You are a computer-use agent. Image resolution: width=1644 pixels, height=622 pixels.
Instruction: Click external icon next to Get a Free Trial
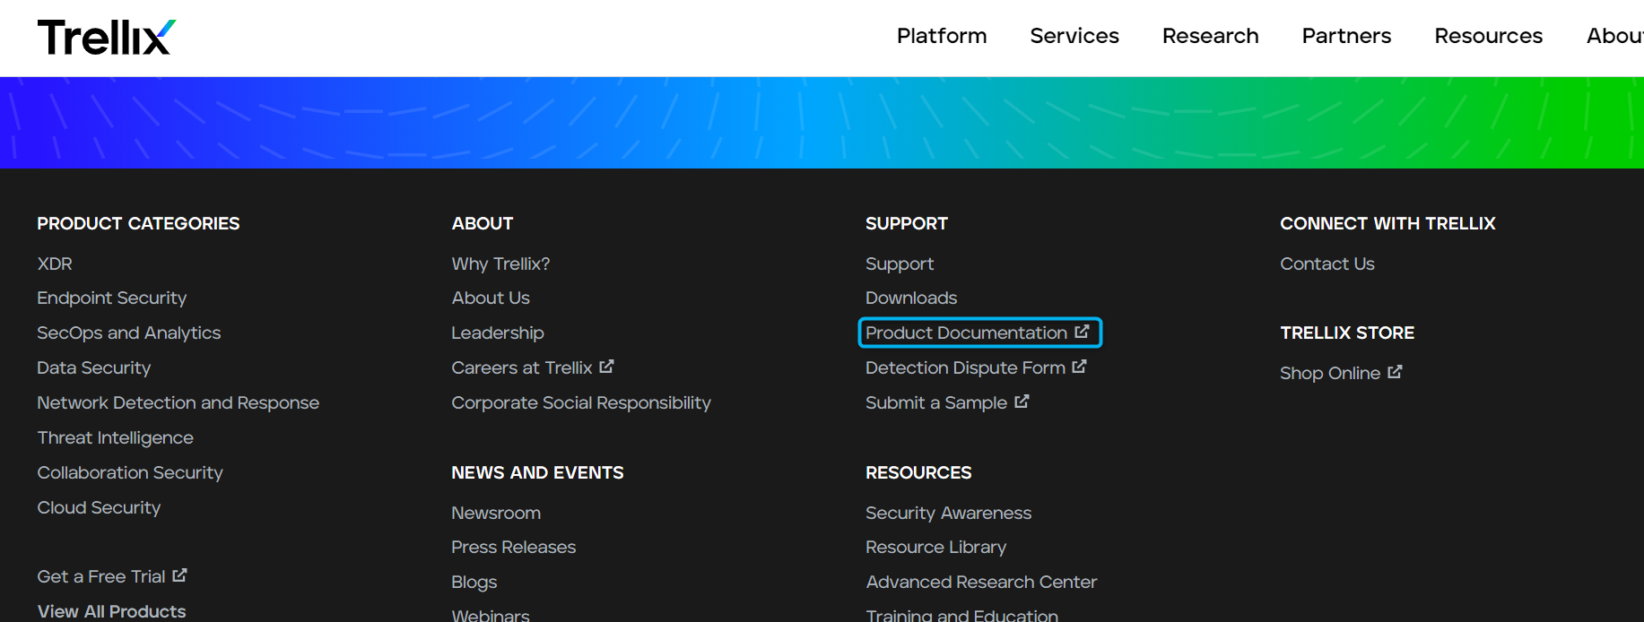pyautogui.click(x=180, y=575)
